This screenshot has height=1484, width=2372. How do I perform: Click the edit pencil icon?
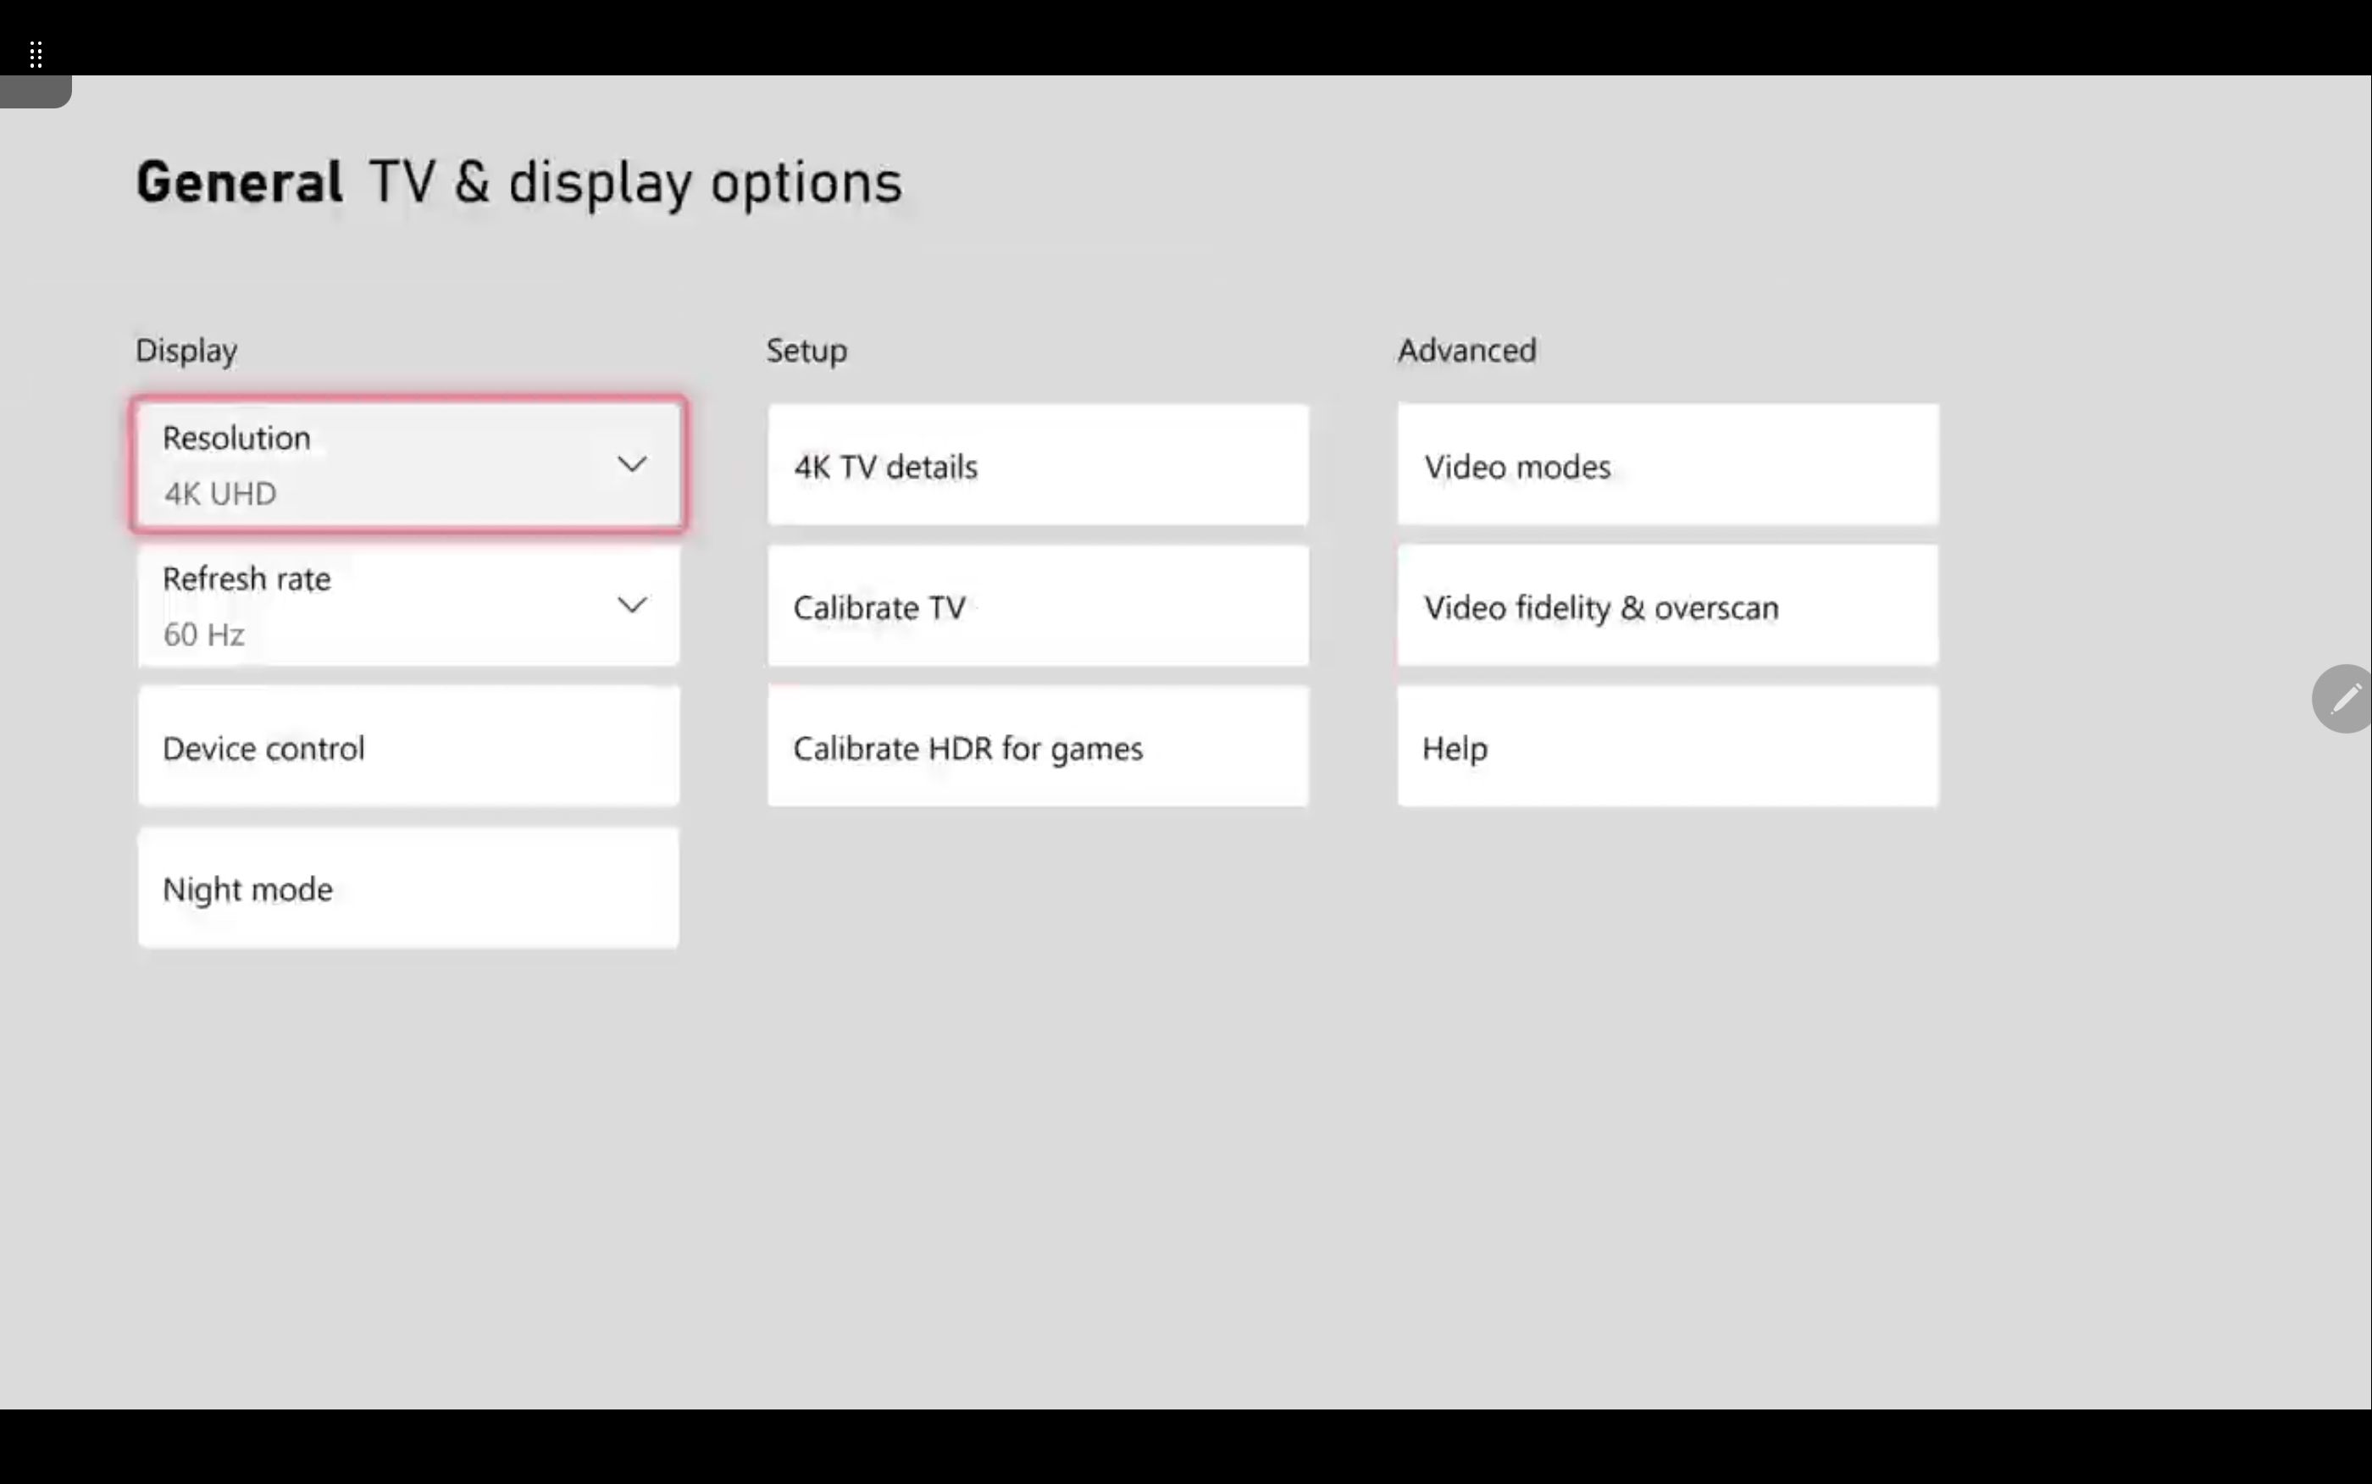(x=2342, y=698)
